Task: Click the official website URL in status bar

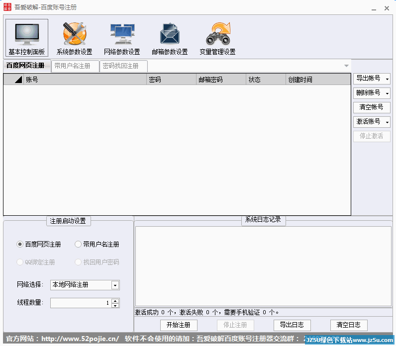Action: tap(80, 339)
